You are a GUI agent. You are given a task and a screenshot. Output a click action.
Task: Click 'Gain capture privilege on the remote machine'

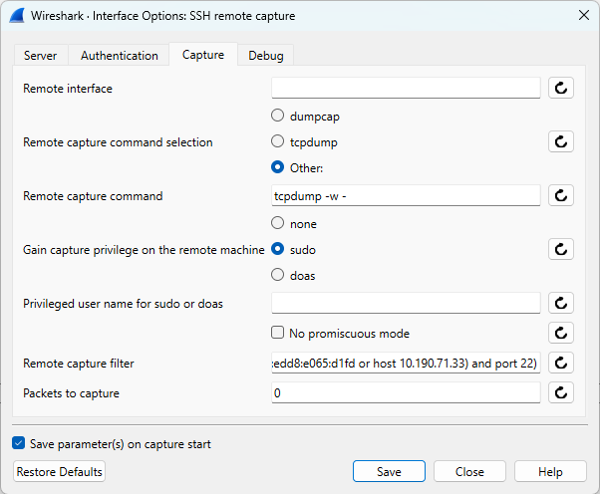tap(144, 250)
